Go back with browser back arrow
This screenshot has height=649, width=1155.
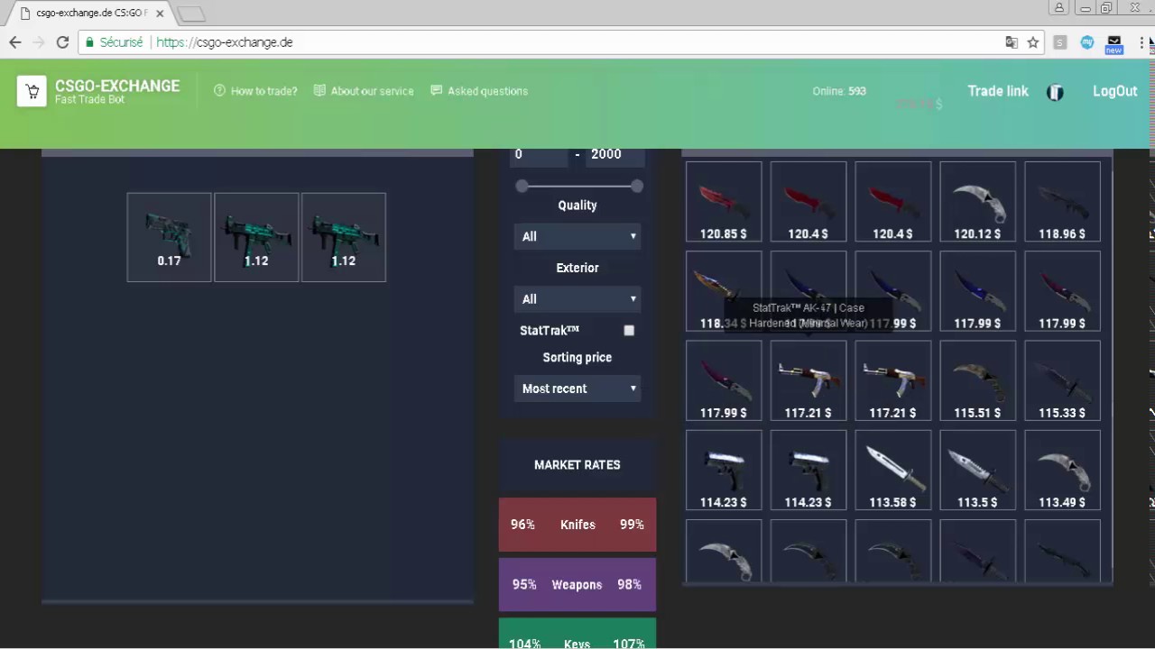tap(15, 42)
